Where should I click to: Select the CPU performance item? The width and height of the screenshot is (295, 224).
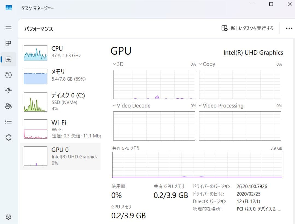tap(60, 53)
